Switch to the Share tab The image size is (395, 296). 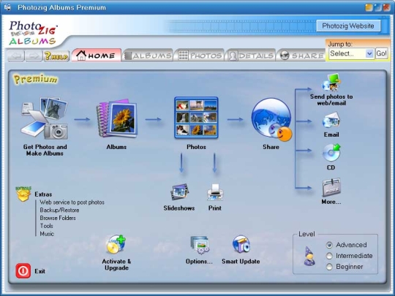(x=301, y=56)
